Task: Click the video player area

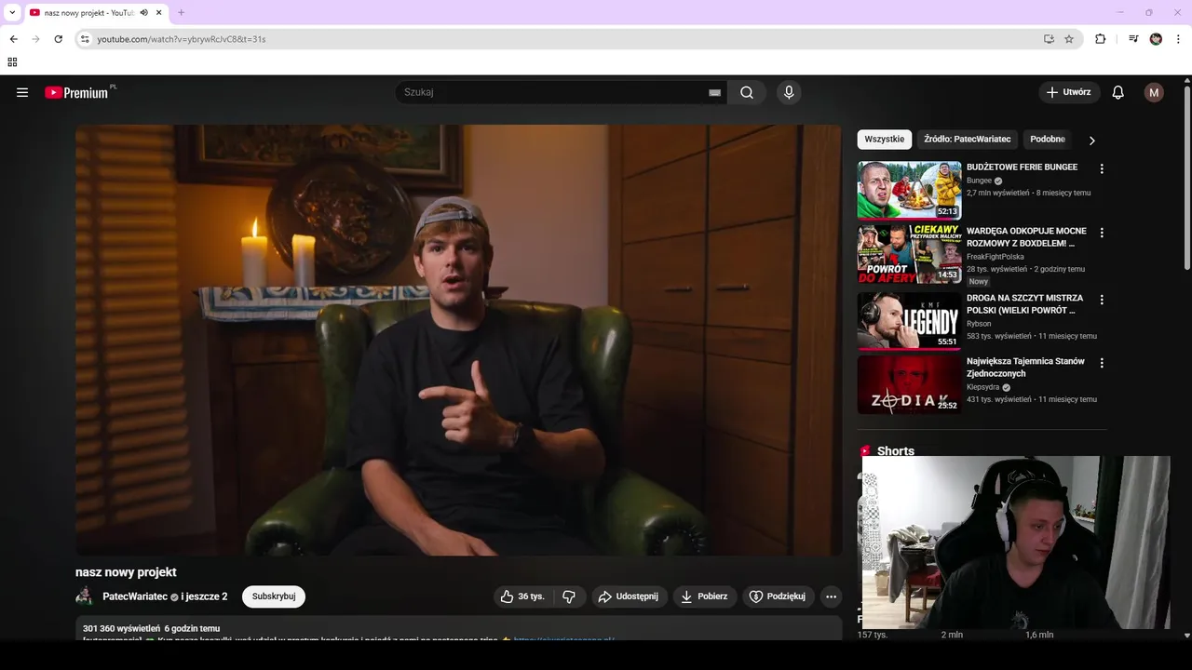Action: coord(458,341)
